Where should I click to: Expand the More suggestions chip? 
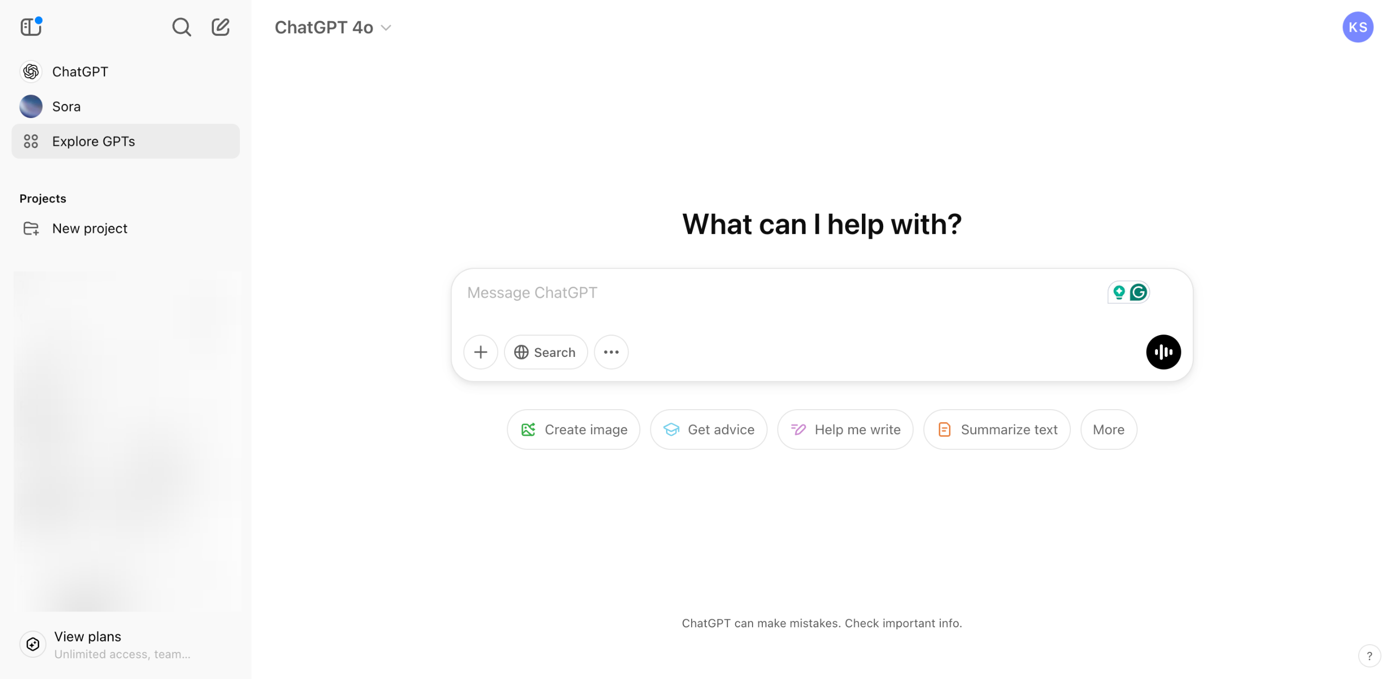(1108, 429)
